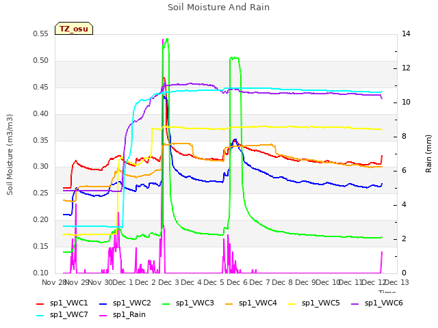The image size is (438, 328).
Task: Click the sp1_VWC4 orange legend swatch
Action: point(229,303)
